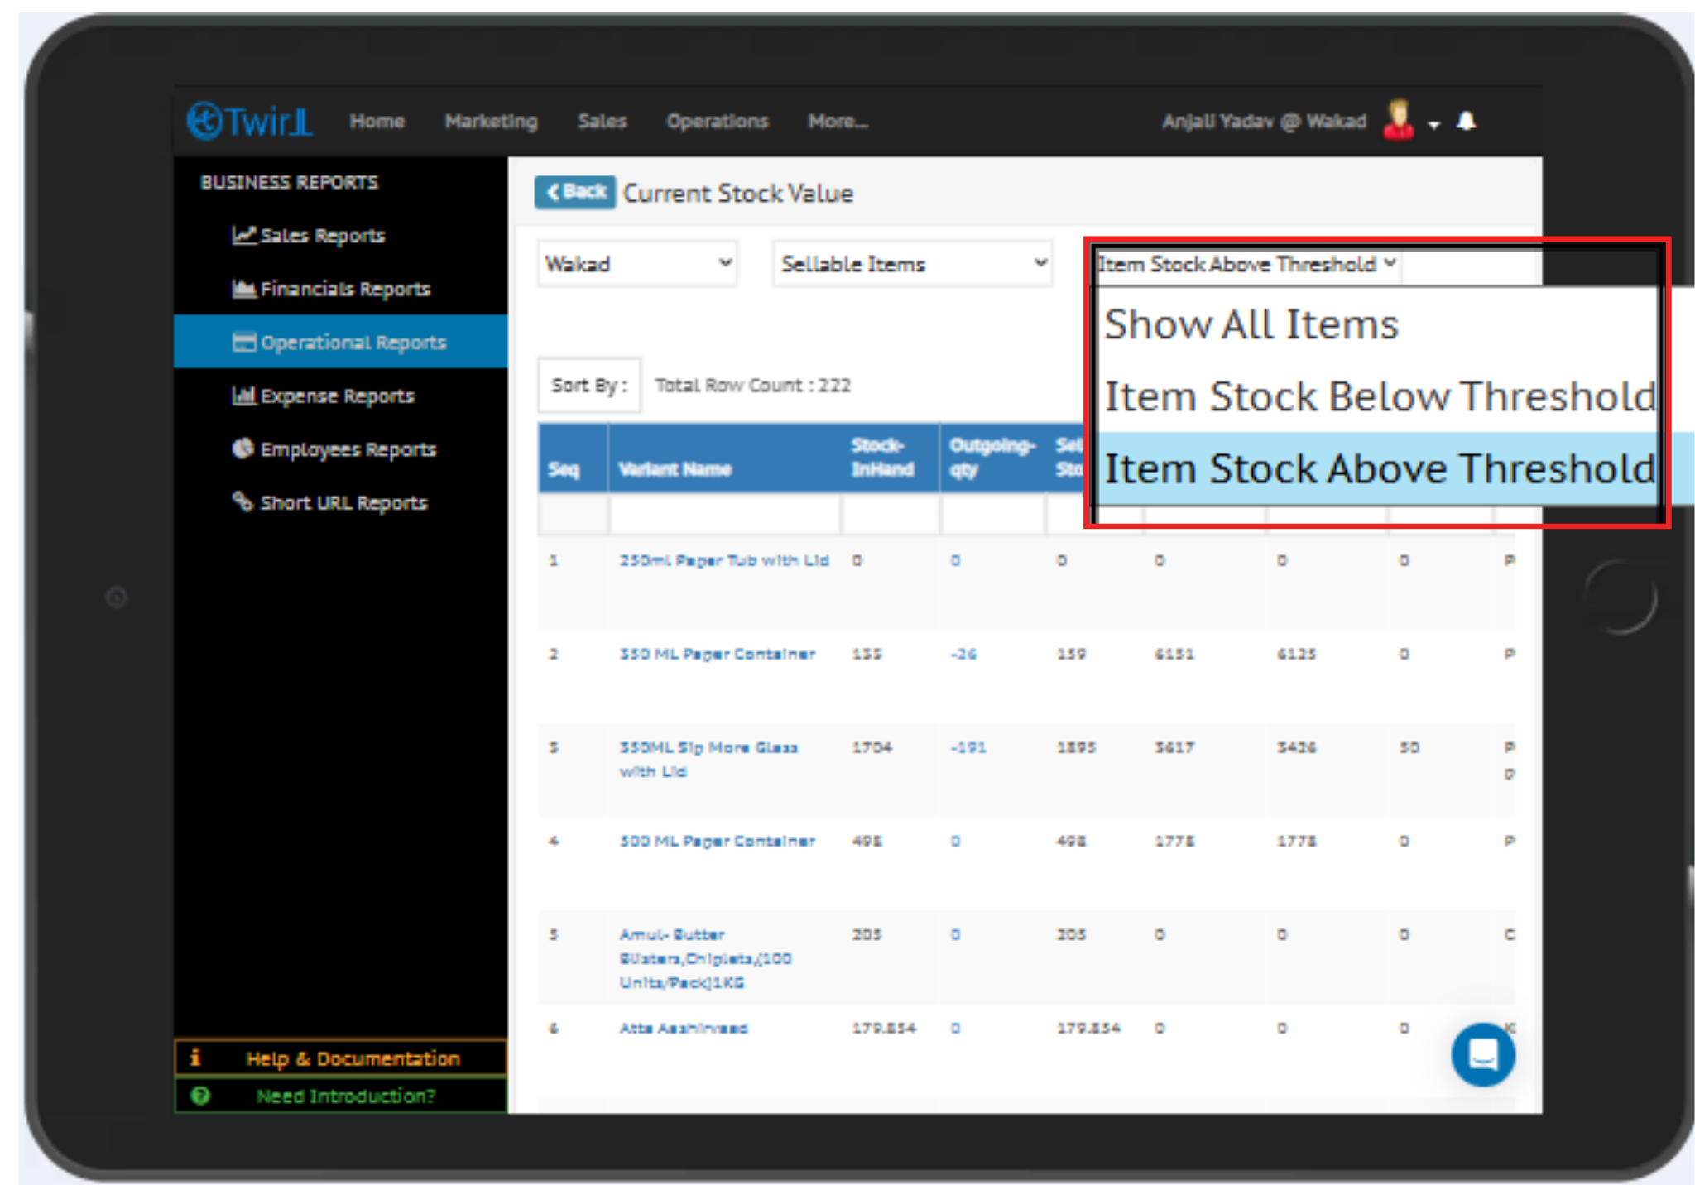The width and height of the screenshot is (1695, 1185).
Task: Click the Need Introduction? link
Action: [x=345, y=1096]
